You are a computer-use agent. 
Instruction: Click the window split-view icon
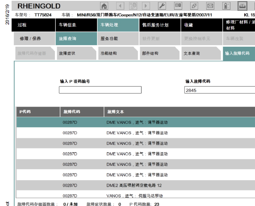click(178, 6)
